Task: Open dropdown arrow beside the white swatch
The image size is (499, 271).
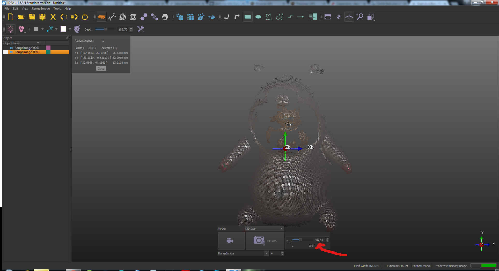Action: point(70,29)
